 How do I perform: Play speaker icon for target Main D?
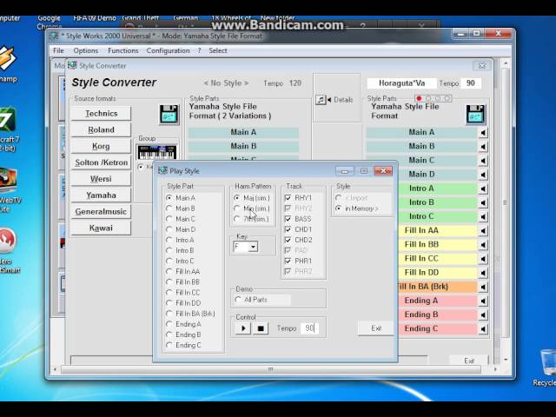pyautogui.click(x=483, y=175)
